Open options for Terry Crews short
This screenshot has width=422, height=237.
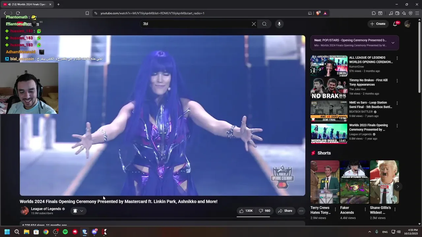[x=335, y=209]
